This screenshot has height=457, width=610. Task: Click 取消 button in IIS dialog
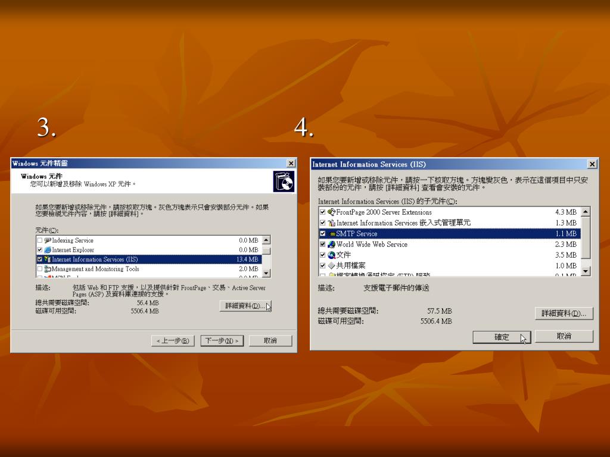tap(564, 336)
